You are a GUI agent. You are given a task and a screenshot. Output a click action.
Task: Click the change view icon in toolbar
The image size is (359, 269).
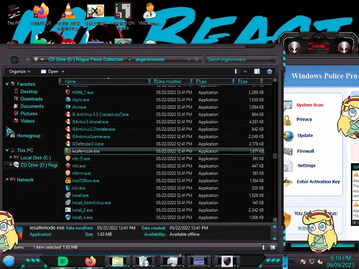(x=237, y=71)
